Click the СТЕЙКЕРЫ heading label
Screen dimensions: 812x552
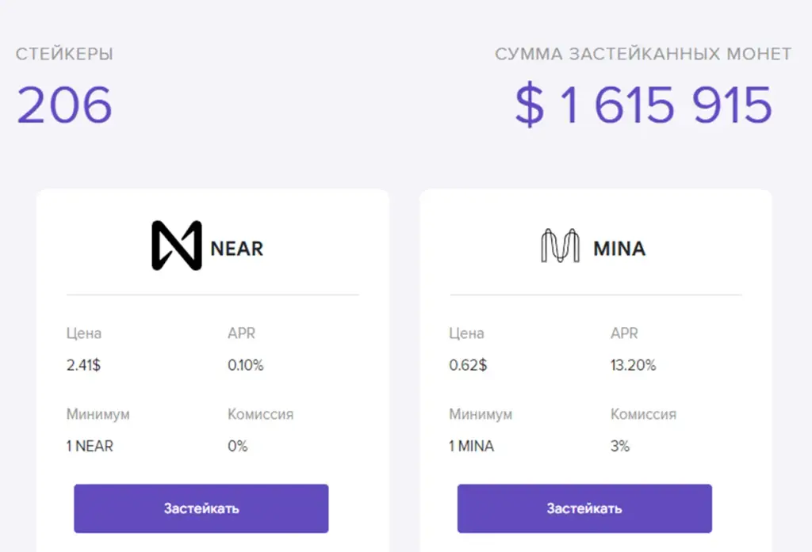(64, 54)
